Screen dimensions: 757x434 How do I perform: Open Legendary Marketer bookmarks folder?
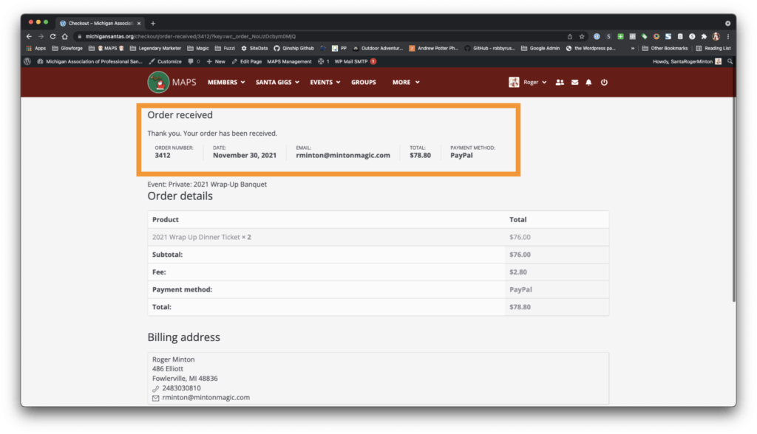tap(155, 48)
